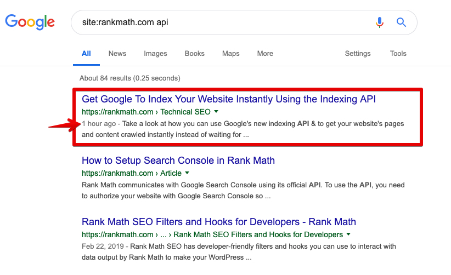Open search Settings
This screenshot has height=275, width=451.
coord(358,53)
